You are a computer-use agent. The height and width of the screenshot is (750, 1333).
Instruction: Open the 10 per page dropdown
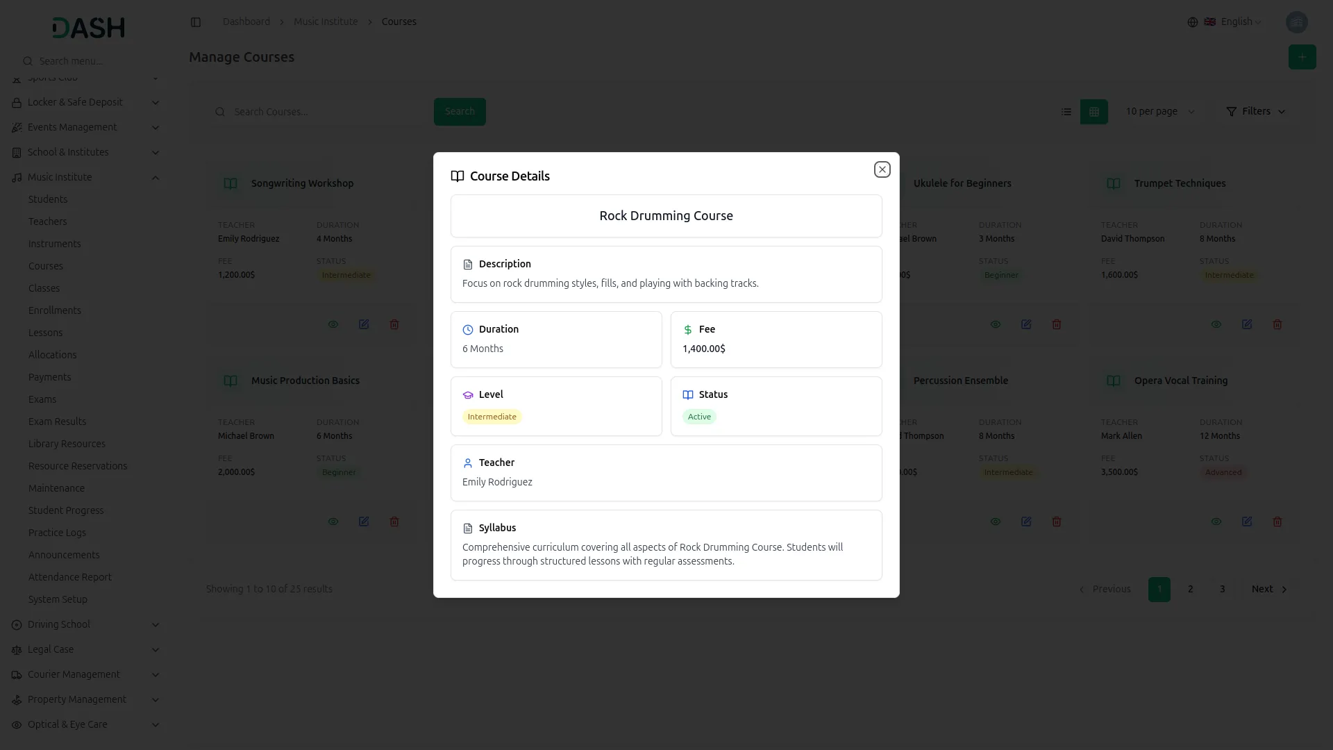coord(1159,112)
